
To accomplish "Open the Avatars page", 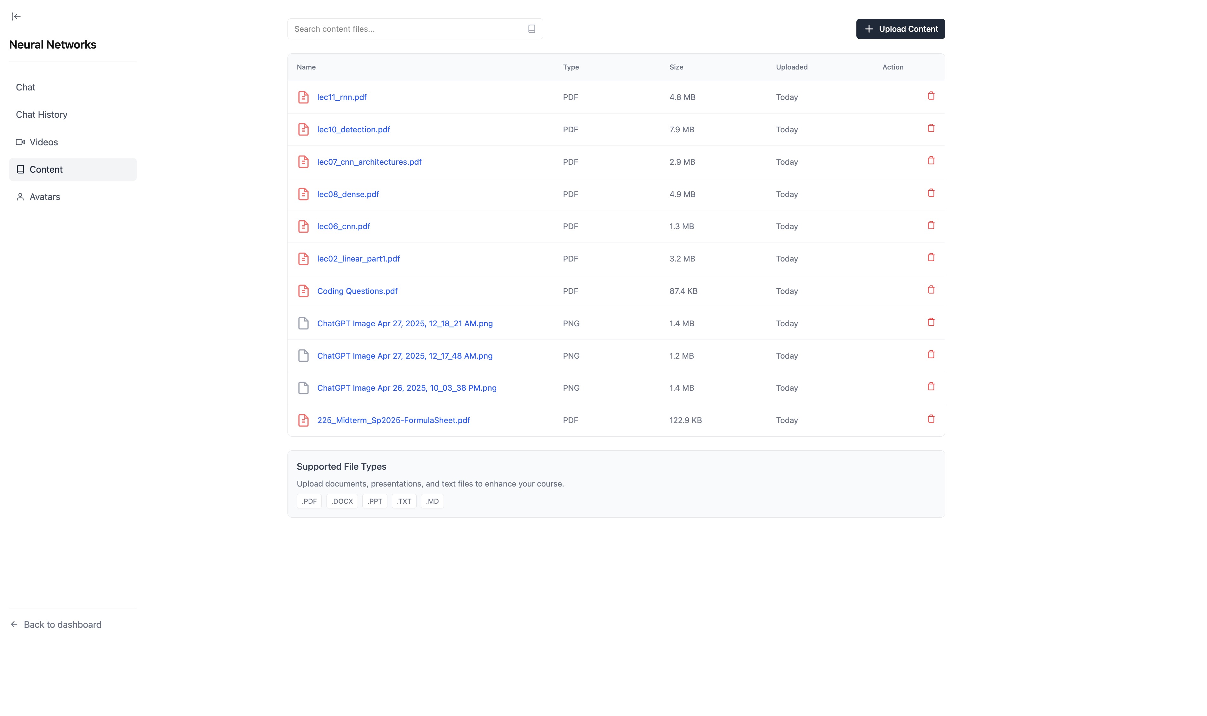I will click(44, 197).
